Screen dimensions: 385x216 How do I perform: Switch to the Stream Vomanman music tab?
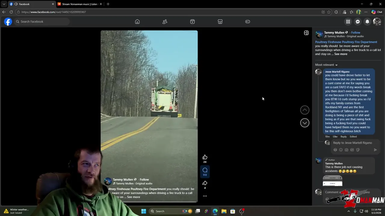[79, 4]
